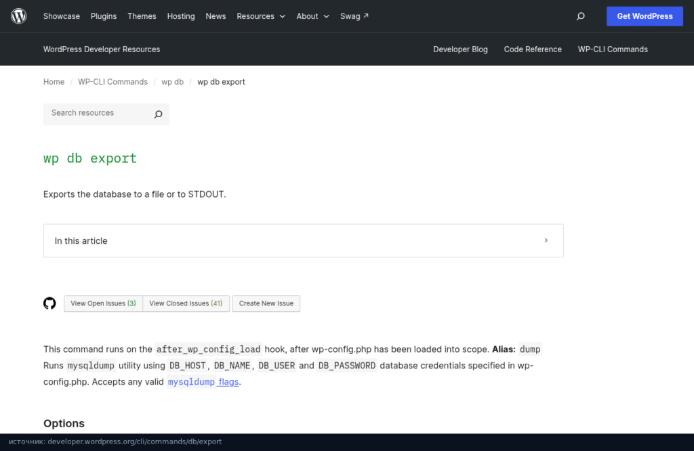694x451 pixels.
Task: Open the Showcase menu item
Action: click(x=62, y=16)
